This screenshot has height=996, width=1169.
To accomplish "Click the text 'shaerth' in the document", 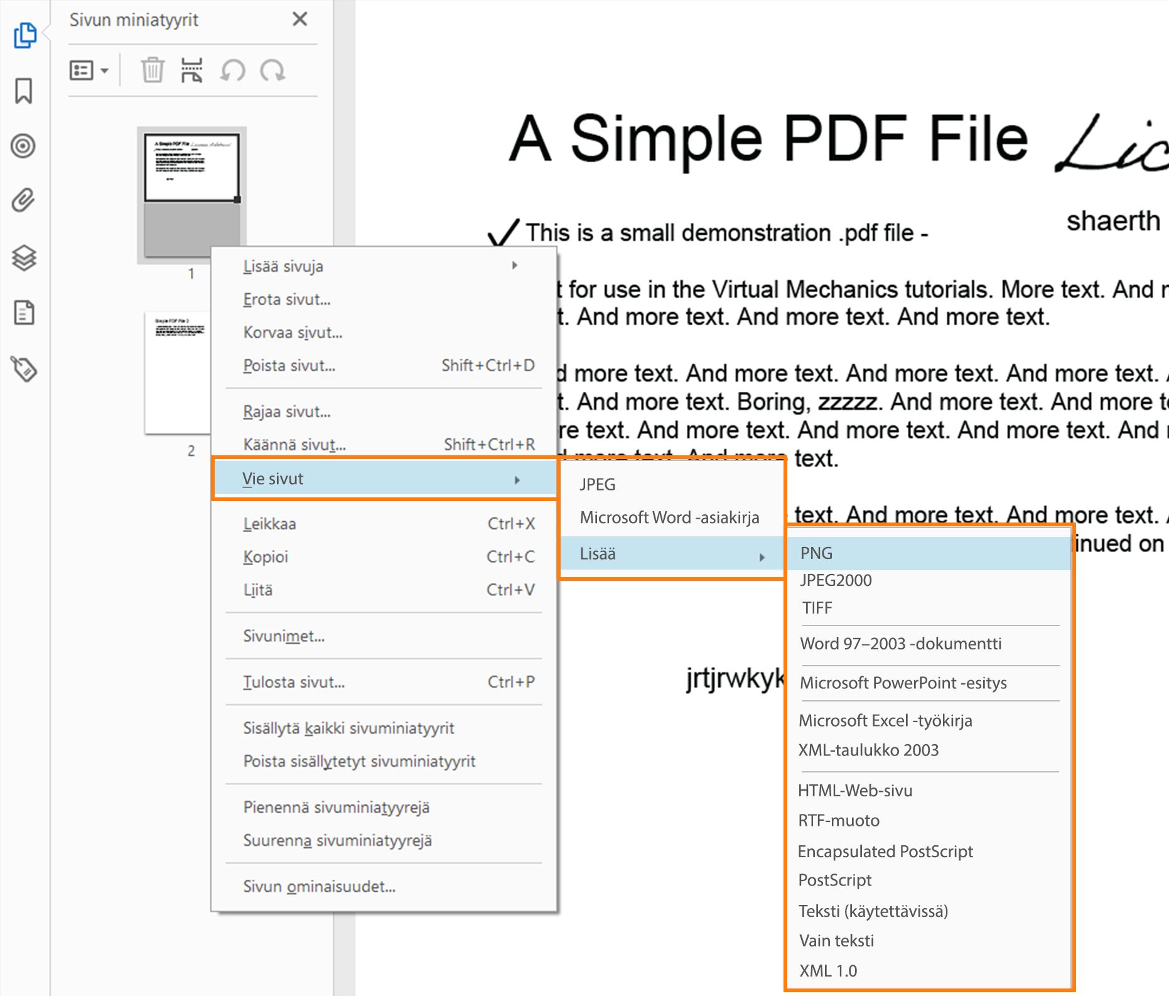I will pyautogui.click(x=1114, y=221).
